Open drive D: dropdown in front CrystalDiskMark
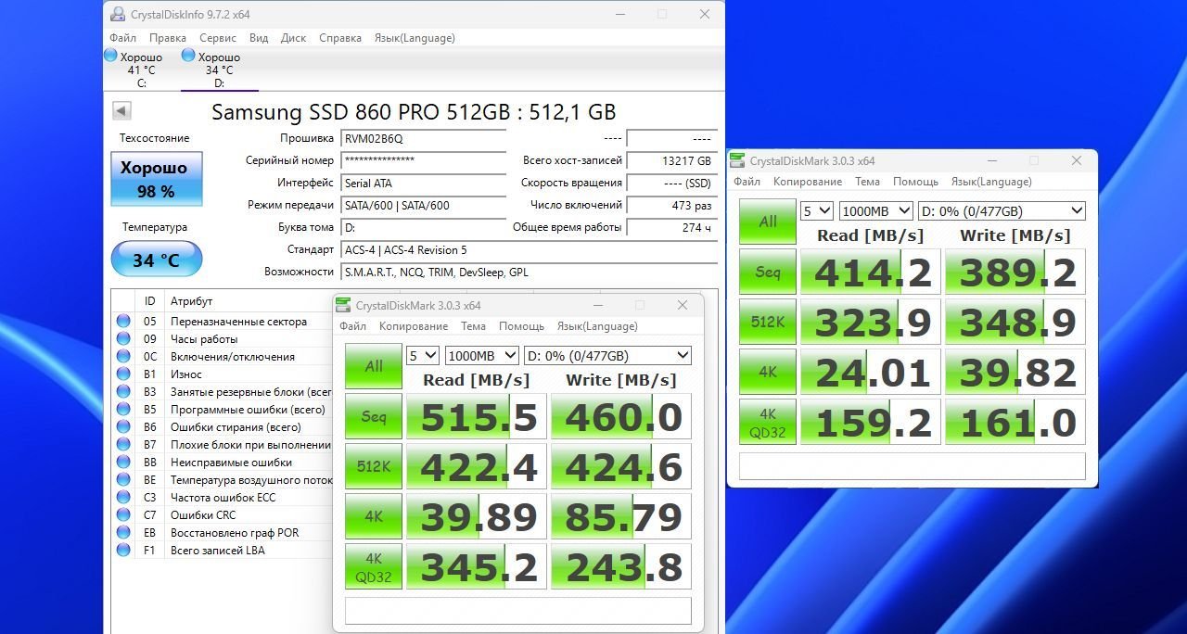Viewport: 1187px width, 634px height. (607, 355)
